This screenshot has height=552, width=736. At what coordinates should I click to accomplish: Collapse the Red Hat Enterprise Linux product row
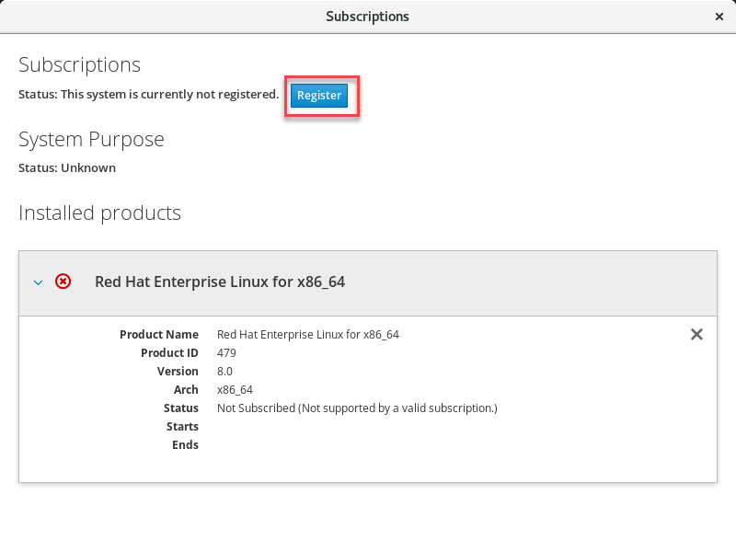click(x=38, y=282)
